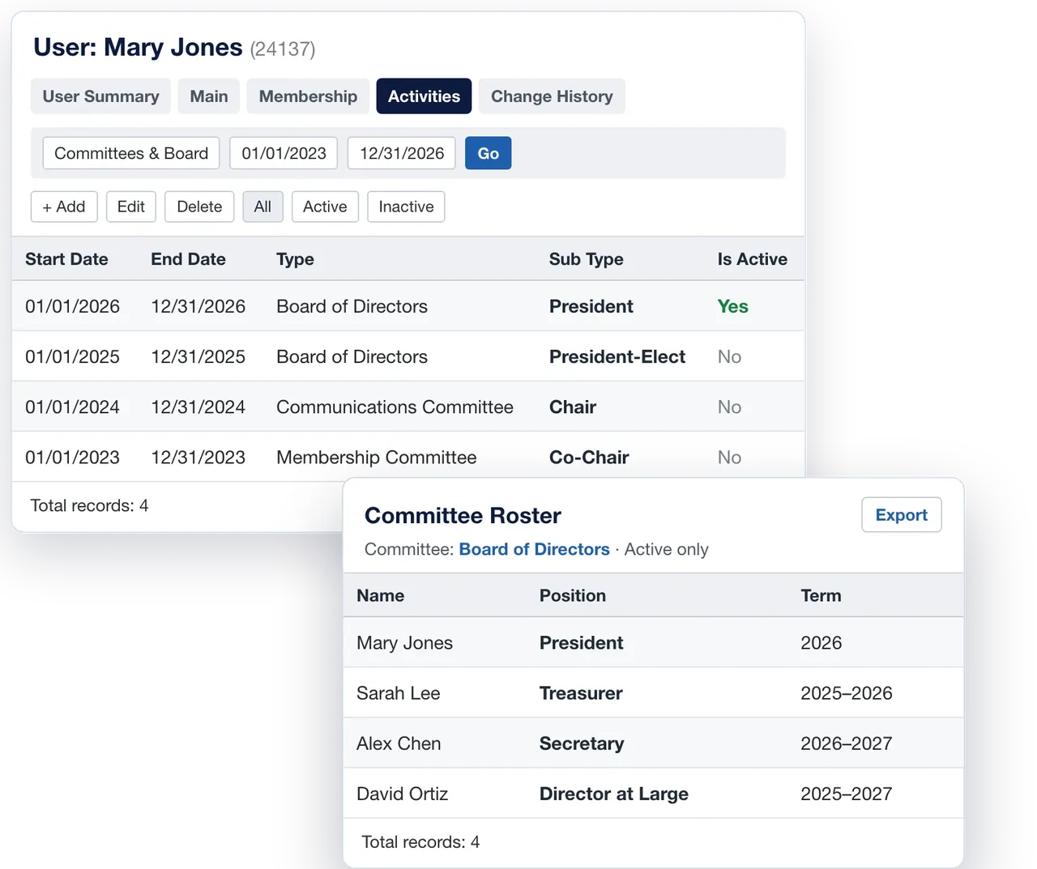Click the Edit button
The image size is (1037, 869).
tap(131, 207)
